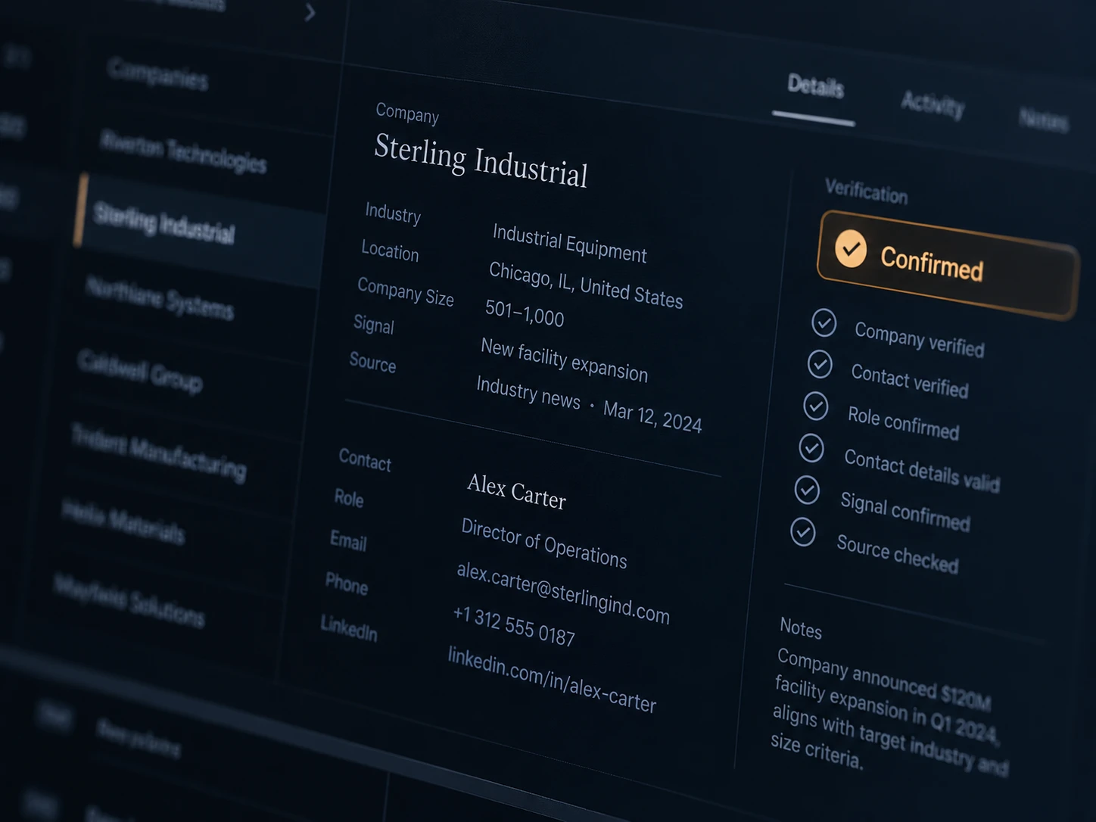Viewport: 1096px width, 822px height.
Task: Click the check icon beside Contact verified
Action: pos(820,364)
